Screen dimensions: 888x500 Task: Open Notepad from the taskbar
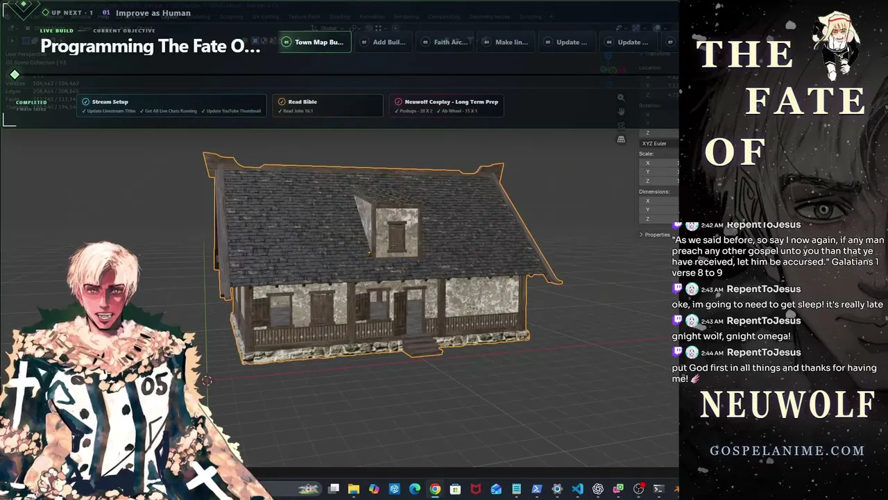[516, 489]
